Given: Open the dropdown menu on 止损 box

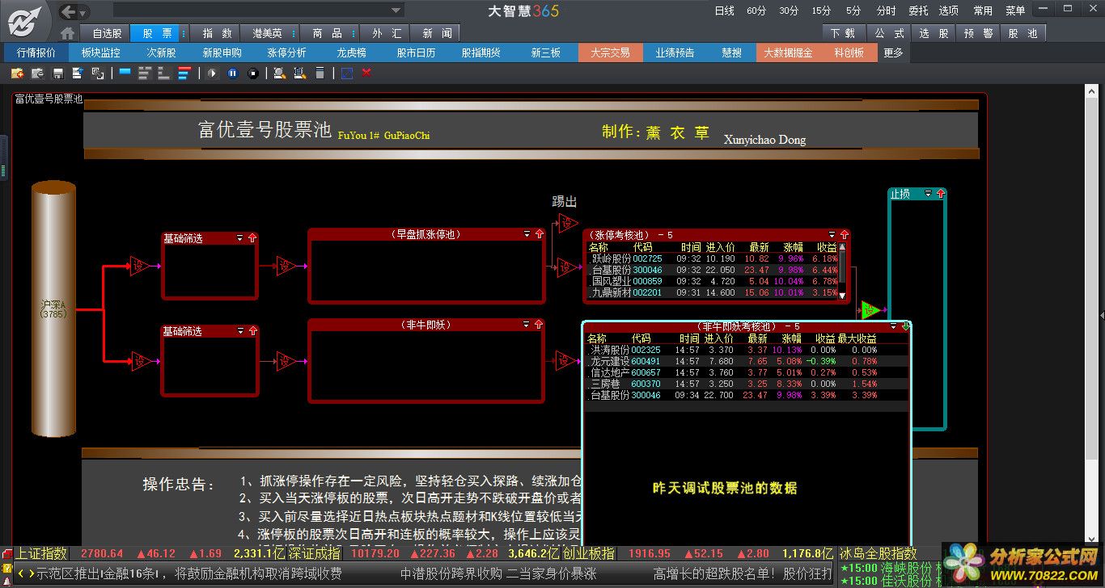Looking at the screenshot, I should point(928,194).
